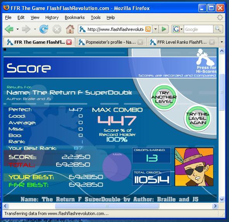Viewport: 229px width, 222px height.
Task: Open the Edit menu
Action: 21,17
